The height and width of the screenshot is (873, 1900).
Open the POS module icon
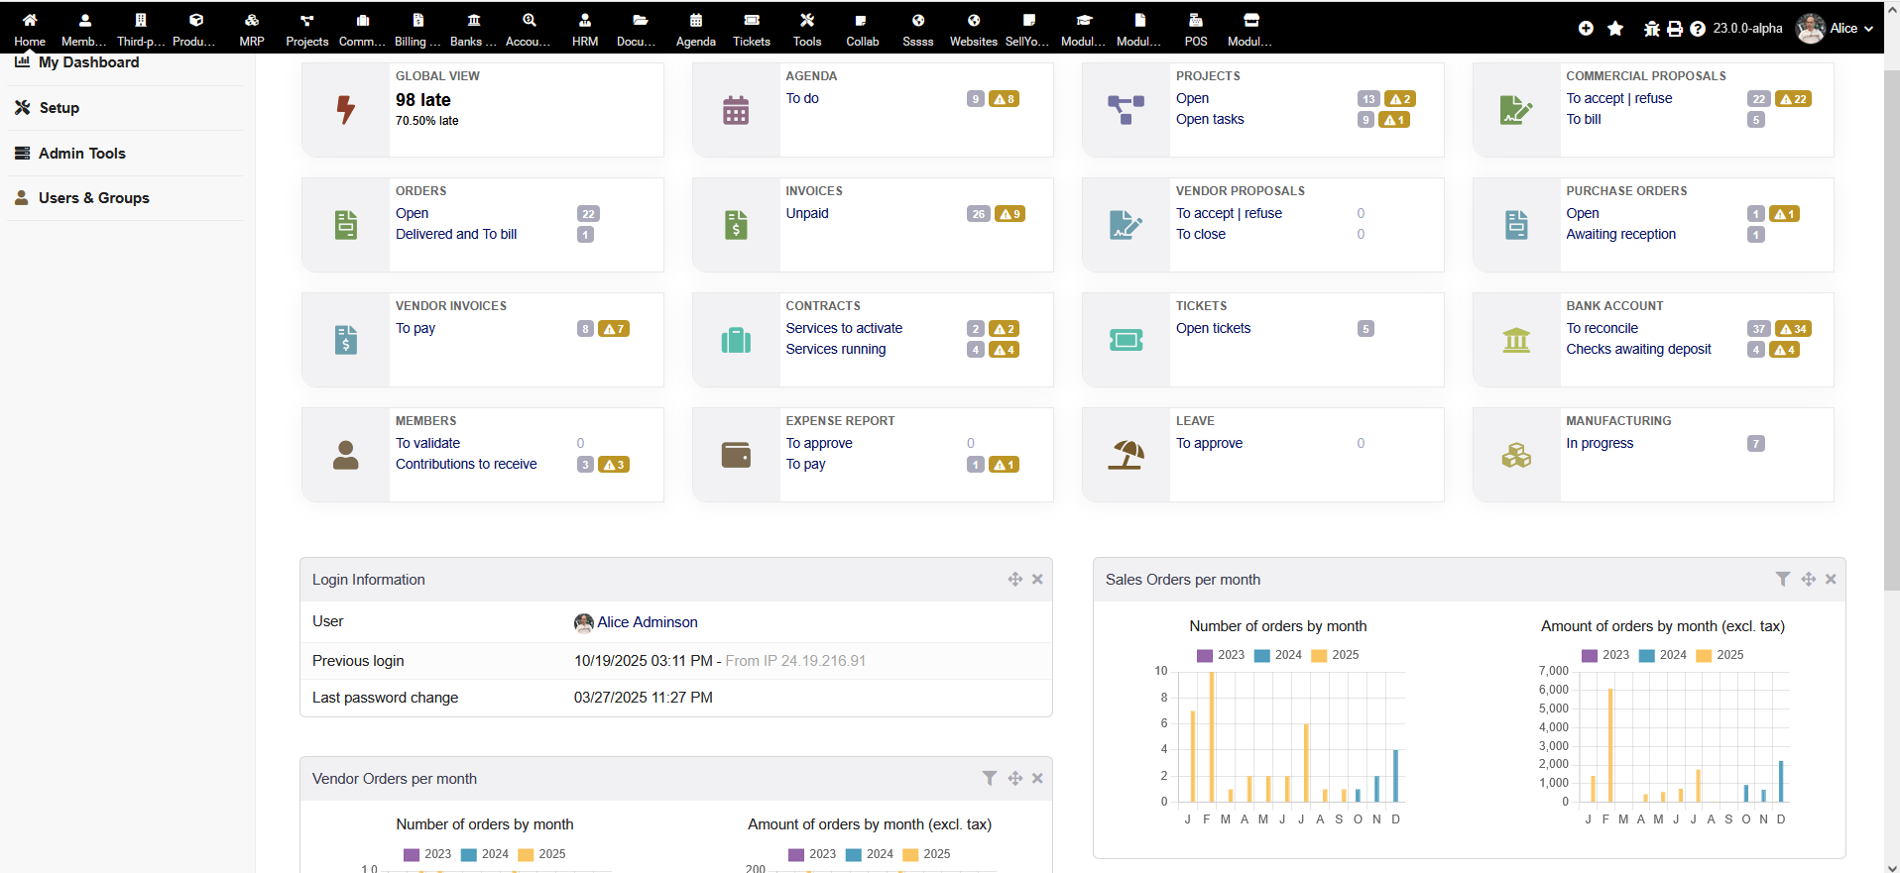pos(1195,28)
